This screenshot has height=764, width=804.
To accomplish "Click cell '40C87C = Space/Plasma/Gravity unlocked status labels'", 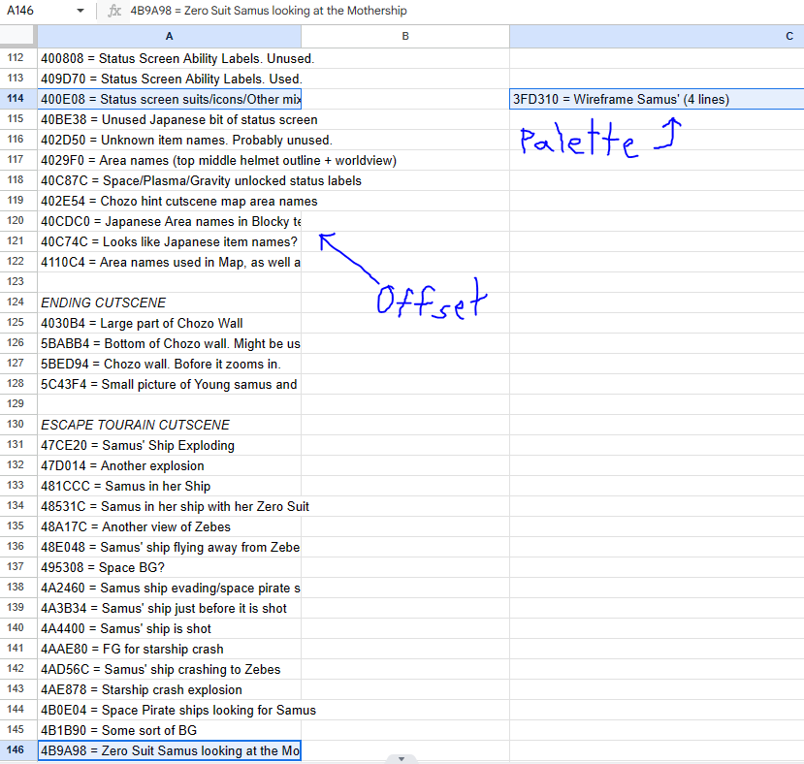I will (x=169, y=180).
